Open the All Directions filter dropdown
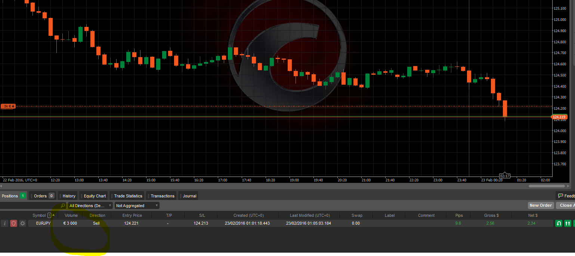 (x=90, y=206)
